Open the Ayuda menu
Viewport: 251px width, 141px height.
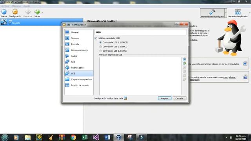click(x=27, y=6)
